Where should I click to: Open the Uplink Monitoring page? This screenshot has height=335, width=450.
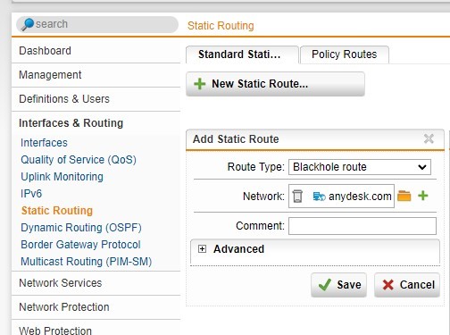point(62,177)
